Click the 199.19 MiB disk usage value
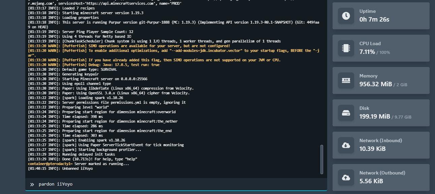The height and width of the screenshot is (194, 435). click(x=374, y=117)
